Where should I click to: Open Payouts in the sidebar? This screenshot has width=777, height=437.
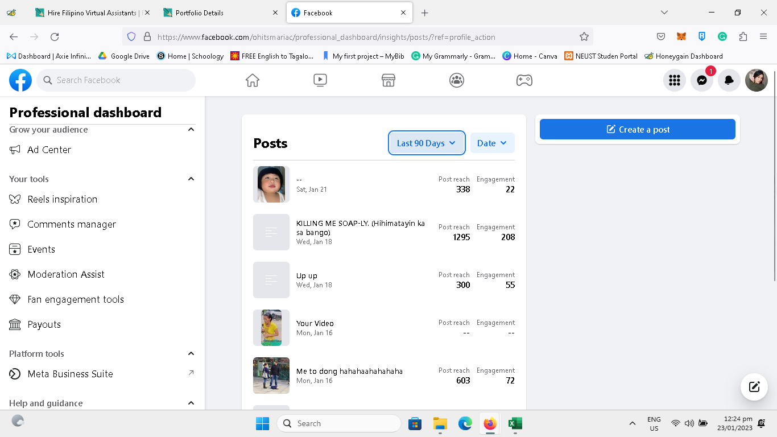(102, 324)
